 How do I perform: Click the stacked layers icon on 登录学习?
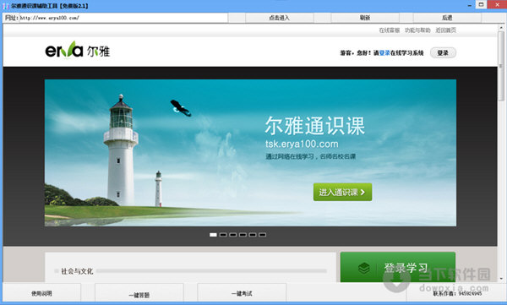[x=364, y=268]
